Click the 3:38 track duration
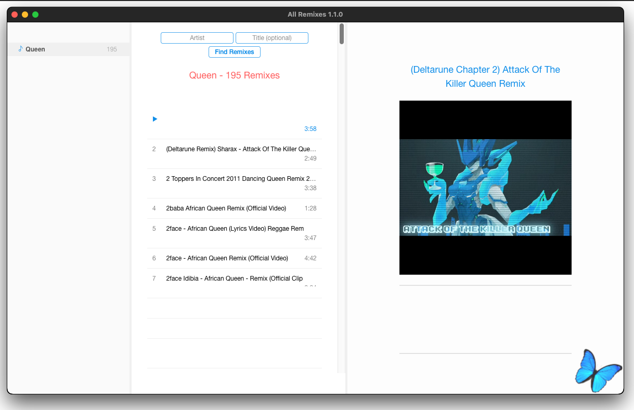634x410 pixels. (310, 188)
